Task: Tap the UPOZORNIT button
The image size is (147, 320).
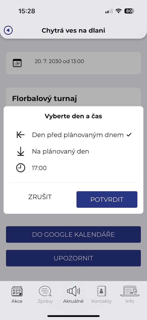Action: coord(73,258)
